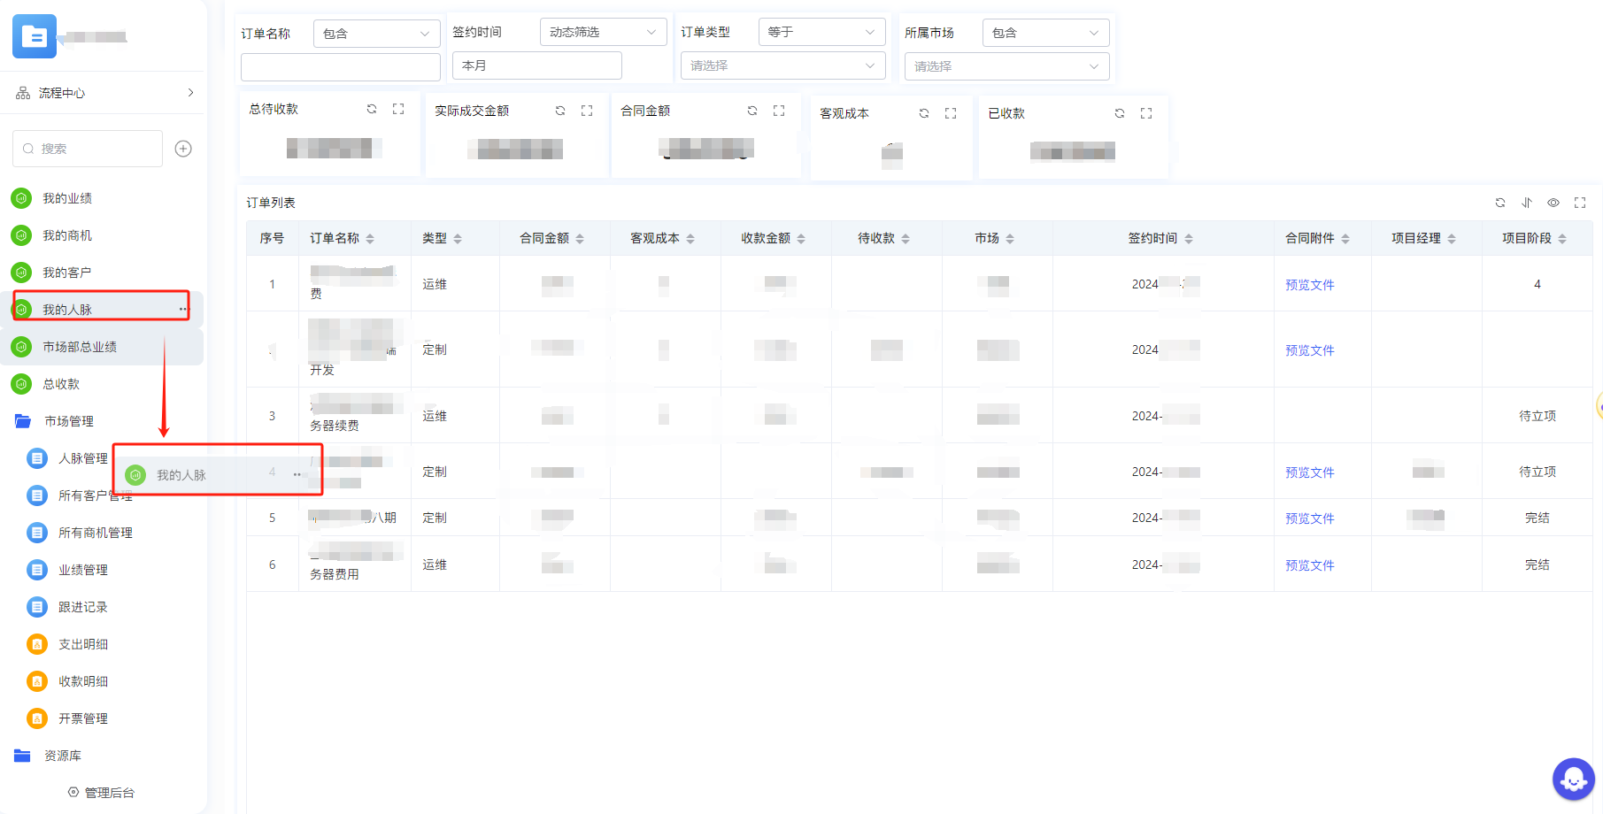Expand 实际成交金额 card to fullscreen
Image resolution: width=1603 pixels, height=814 pixels.
587,111
